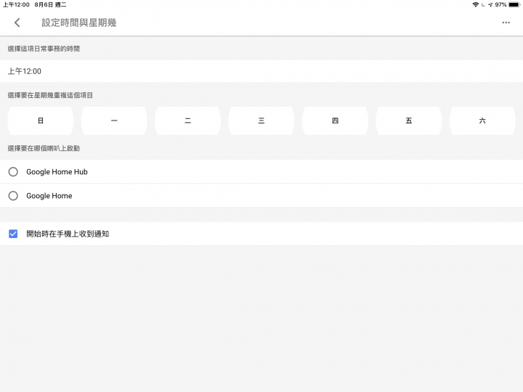Click the 選擇要在星期幾重複這個項目 label
This screenshot has height=392, width=523.
coord(50,95)
